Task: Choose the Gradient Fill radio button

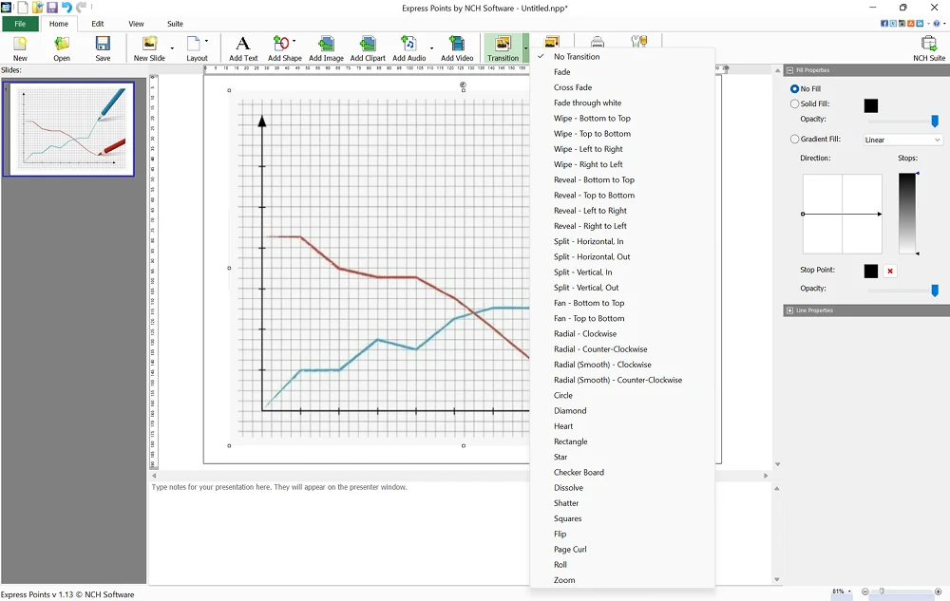Action: tap(795, 140)
